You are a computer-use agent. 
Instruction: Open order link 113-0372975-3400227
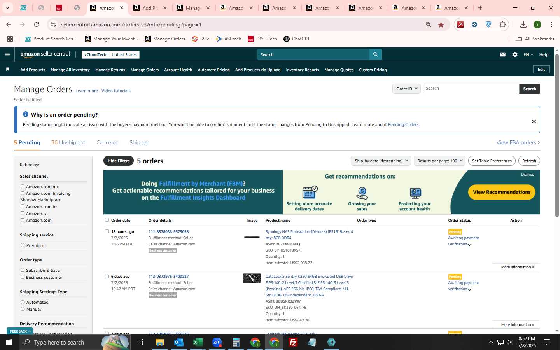168,276
